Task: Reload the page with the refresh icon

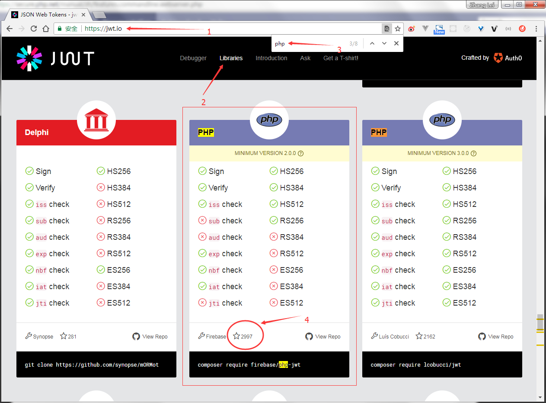Action: point(33,29)
